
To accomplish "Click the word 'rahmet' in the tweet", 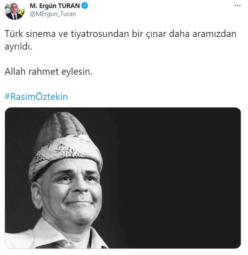I will coord(43,72).
